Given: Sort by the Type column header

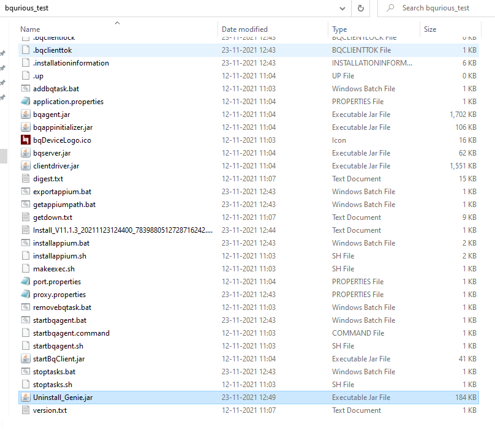Looking at the screenshot, I should pyautogui.click(x=339, y=29).
